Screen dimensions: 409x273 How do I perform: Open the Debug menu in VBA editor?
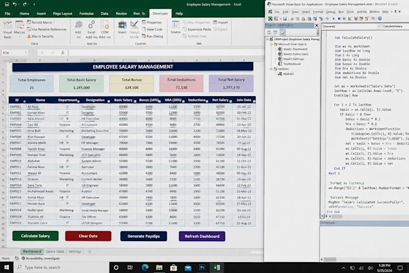330,12
